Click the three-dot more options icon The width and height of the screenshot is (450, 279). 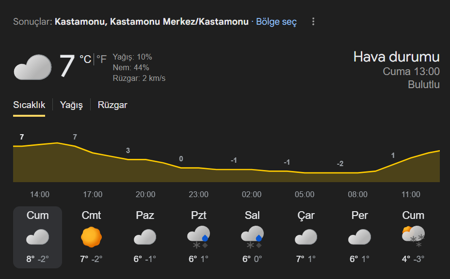pyautogui.click(x=313, y=22)
